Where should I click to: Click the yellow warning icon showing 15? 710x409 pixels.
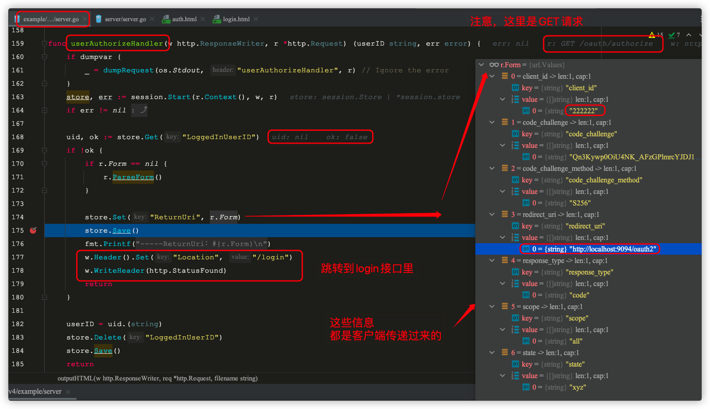point(652,35)
